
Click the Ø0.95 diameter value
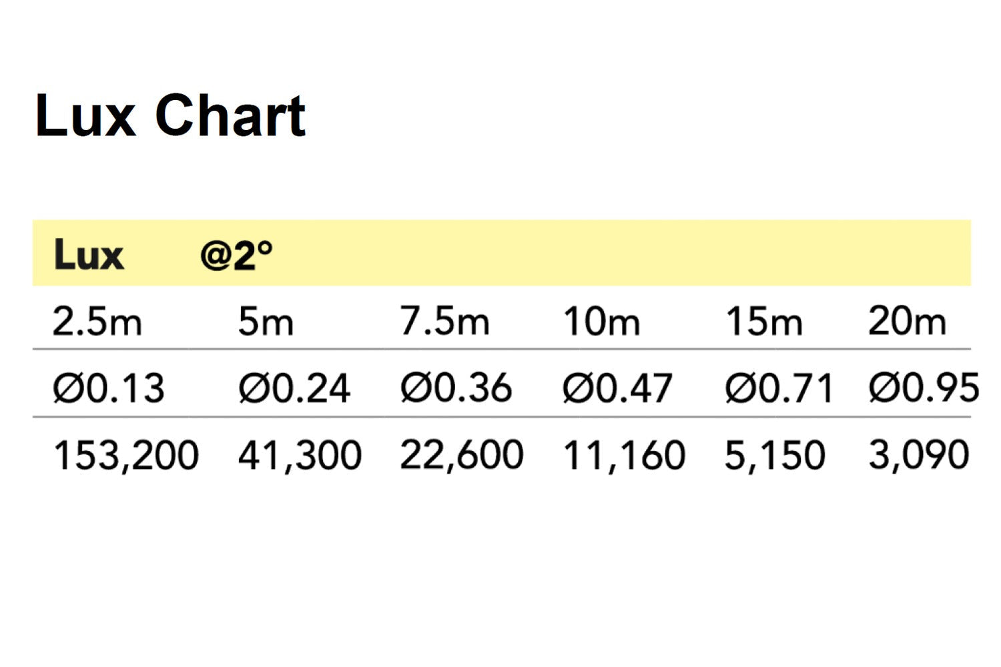(924, 388)
